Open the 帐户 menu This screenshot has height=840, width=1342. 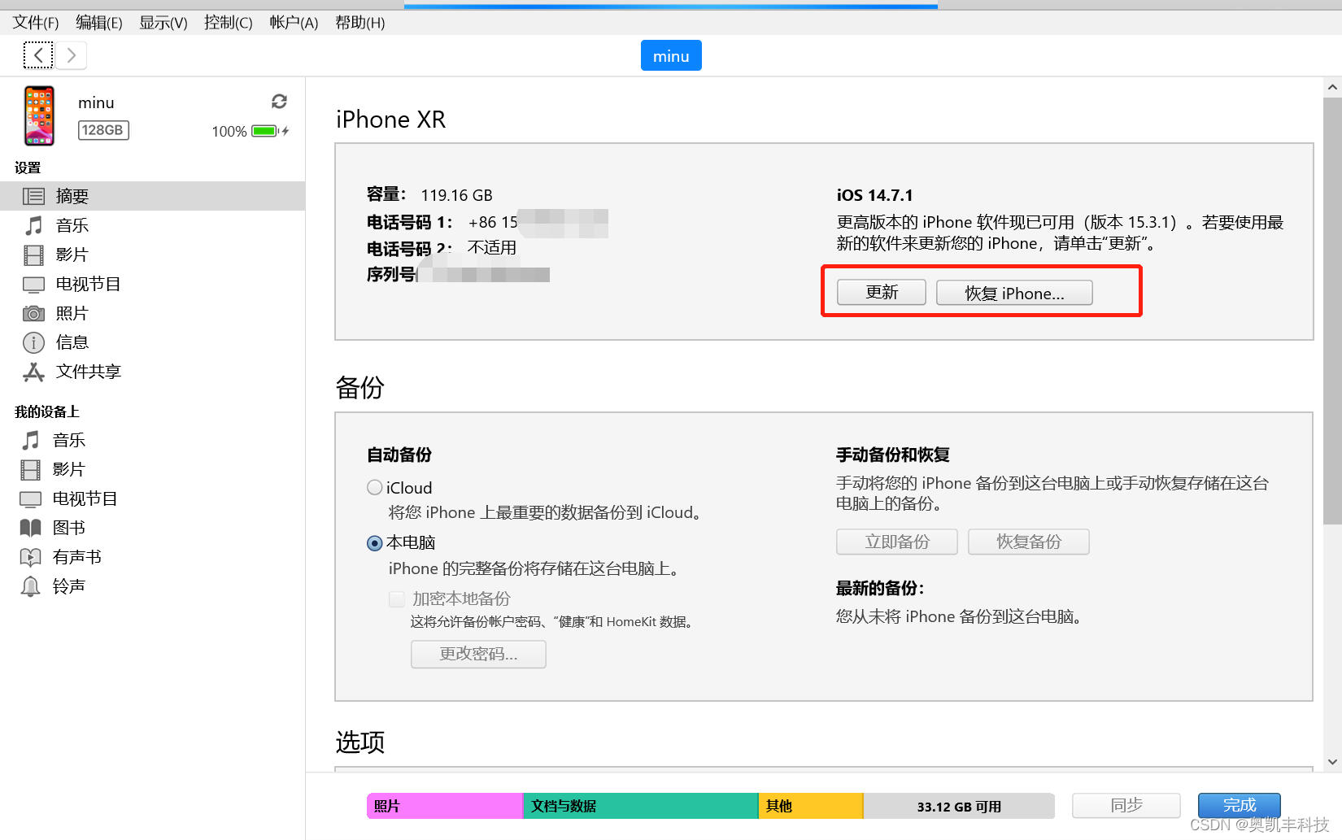pyautogui.click(x=293, y=22)
